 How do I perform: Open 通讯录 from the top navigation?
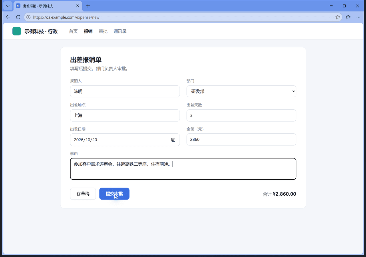click(120, 31)
